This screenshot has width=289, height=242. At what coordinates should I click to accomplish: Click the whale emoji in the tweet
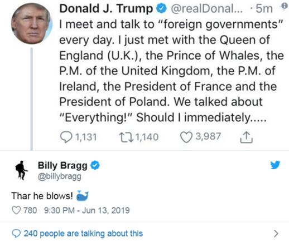click(x=83, y=196)
